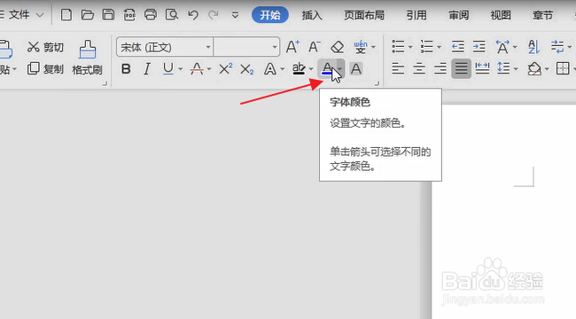The image size is (576, 319).
Task: Toggle Italic formatting
Action: pyautogui.click(x=147, y=69)
